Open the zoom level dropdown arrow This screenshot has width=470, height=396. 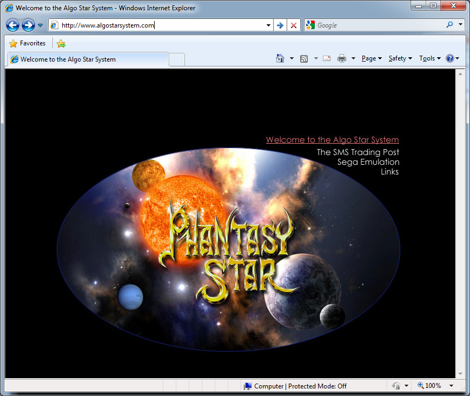tap(451, 386)
